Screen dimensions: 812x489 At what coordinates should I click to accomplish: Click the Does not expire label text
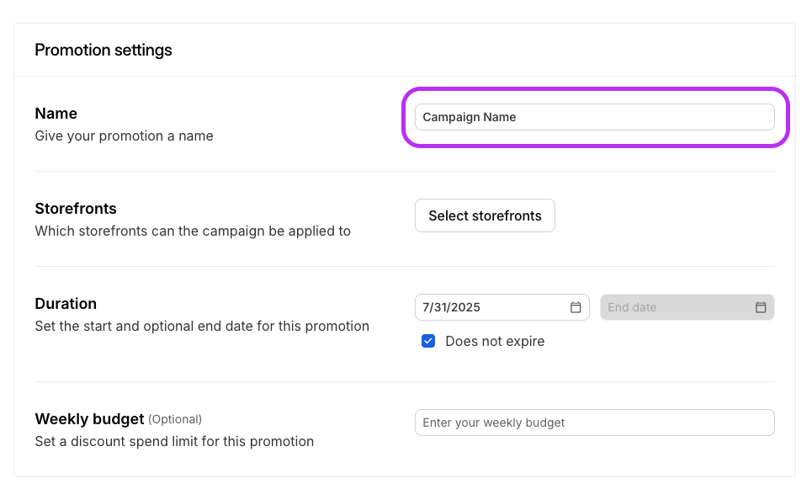(x=495, y=341)
